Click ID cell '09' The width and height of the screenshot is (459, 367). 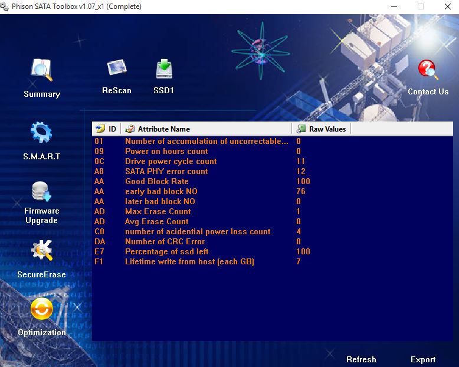(99, 151)
